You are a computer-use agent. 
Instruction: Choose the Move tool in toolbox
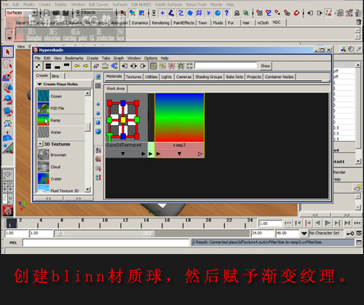pyautogui.click(x=8, y=88)
